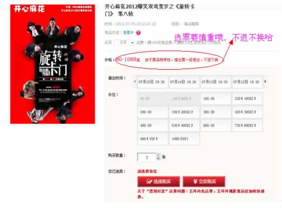Pick the 680.00 ticket price
This screenshot has height=210, width=282.
215,125
